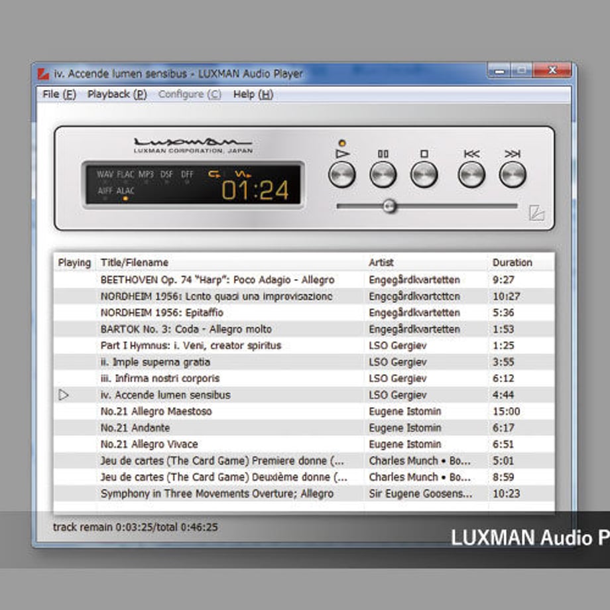Pause playback with the pause knob
The image size is (610, 610).
(x=383, y=174)
